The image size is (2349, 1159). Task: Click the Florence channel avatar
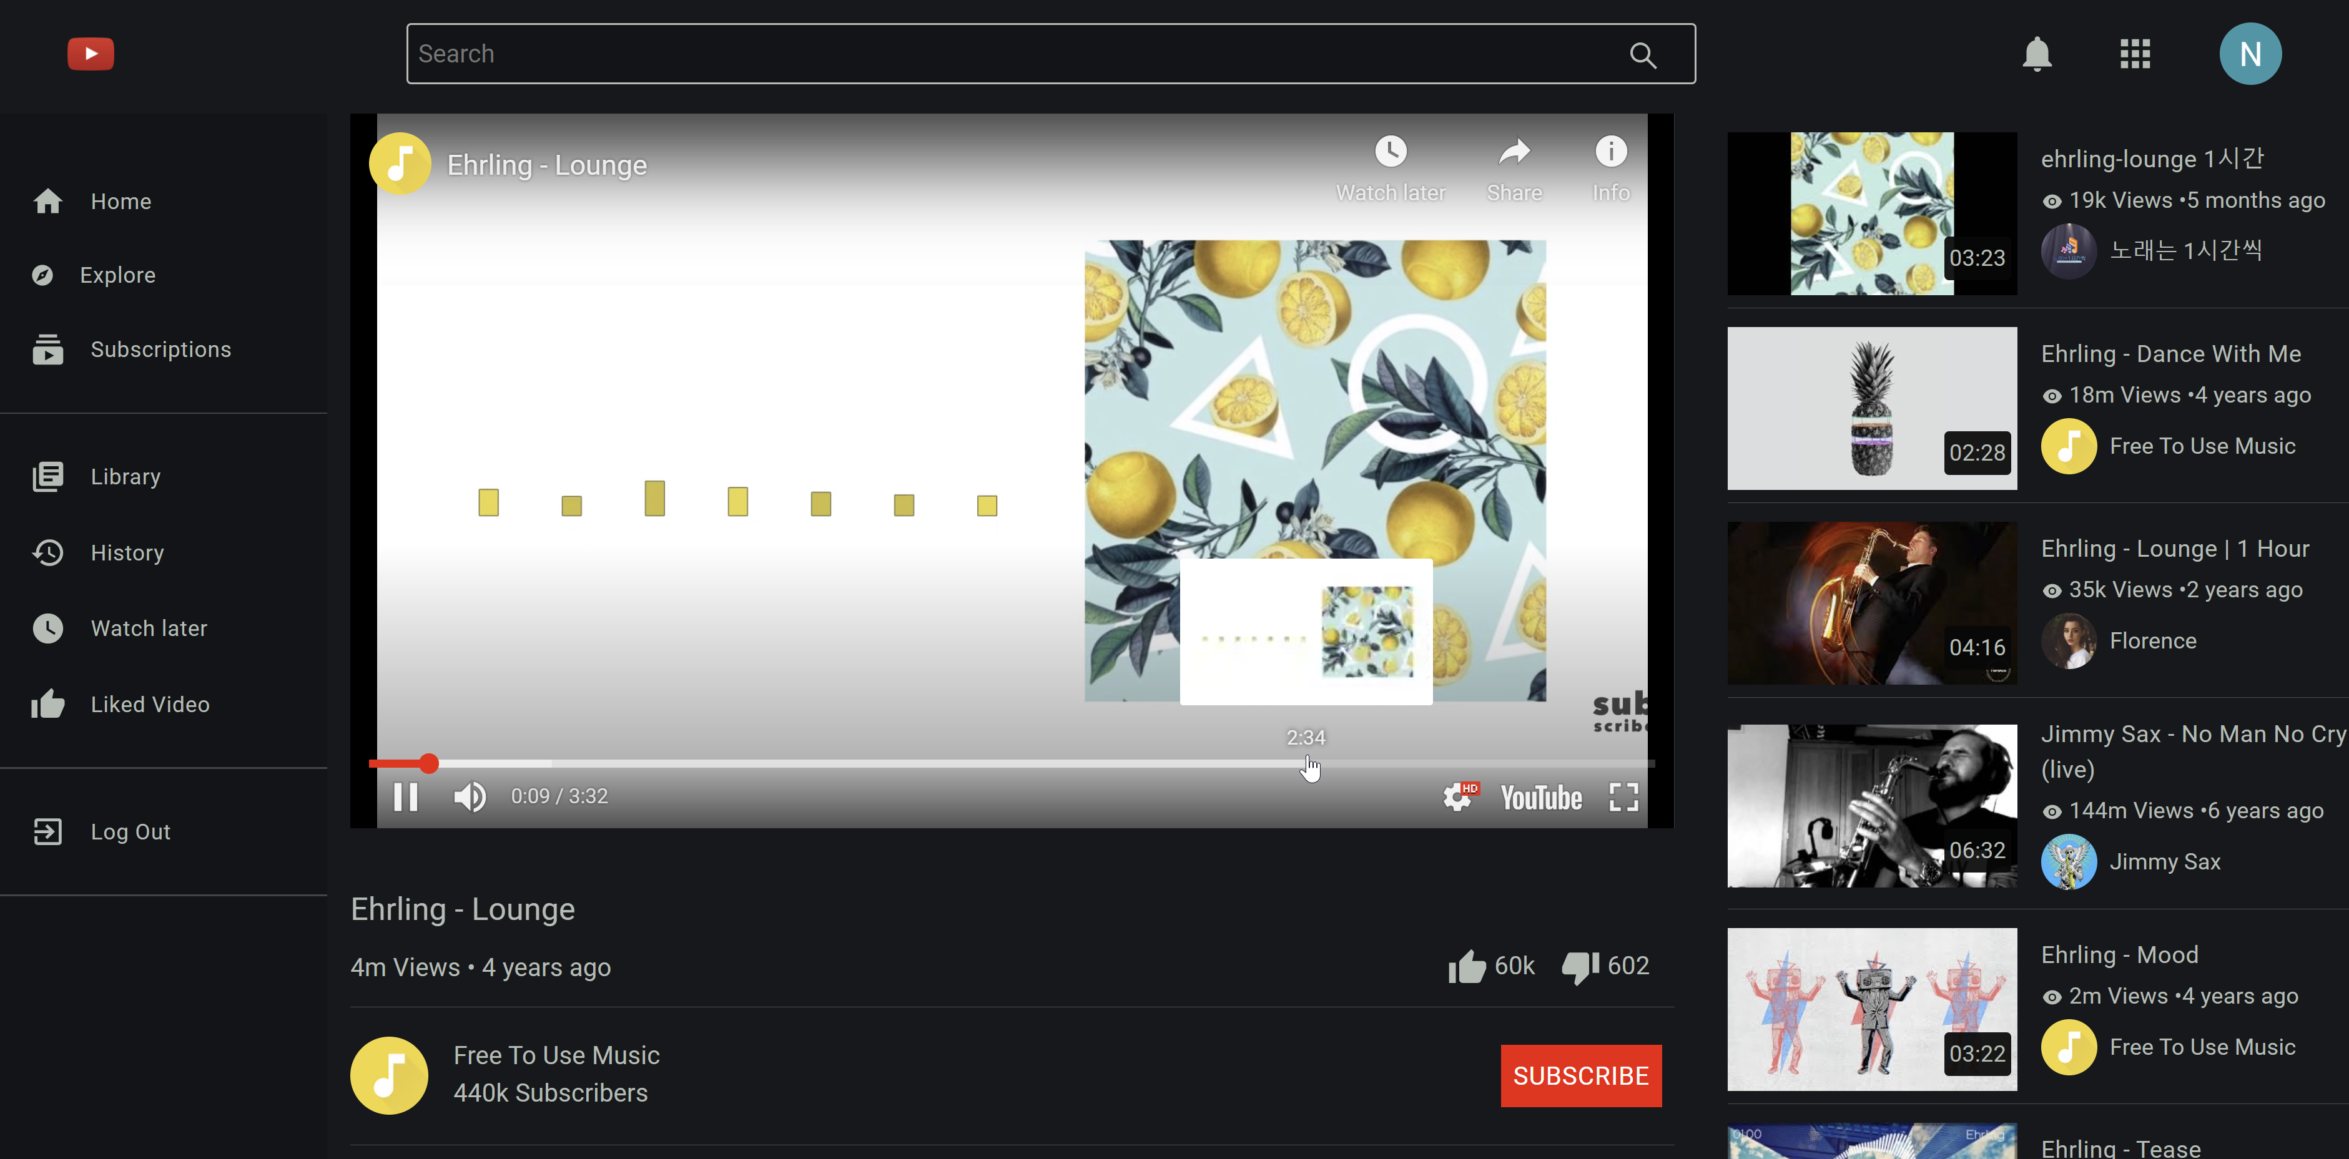2068,640
